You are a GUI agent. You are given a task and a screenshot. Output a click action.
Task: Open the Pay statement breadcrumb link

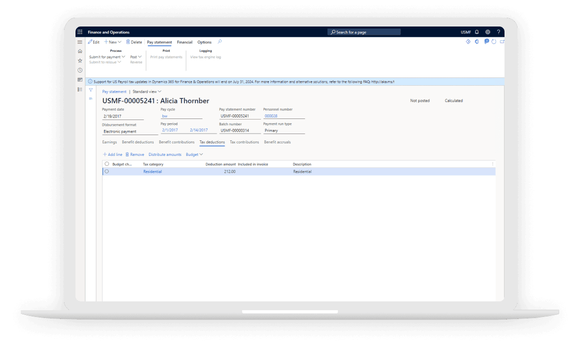coord(115,91)
